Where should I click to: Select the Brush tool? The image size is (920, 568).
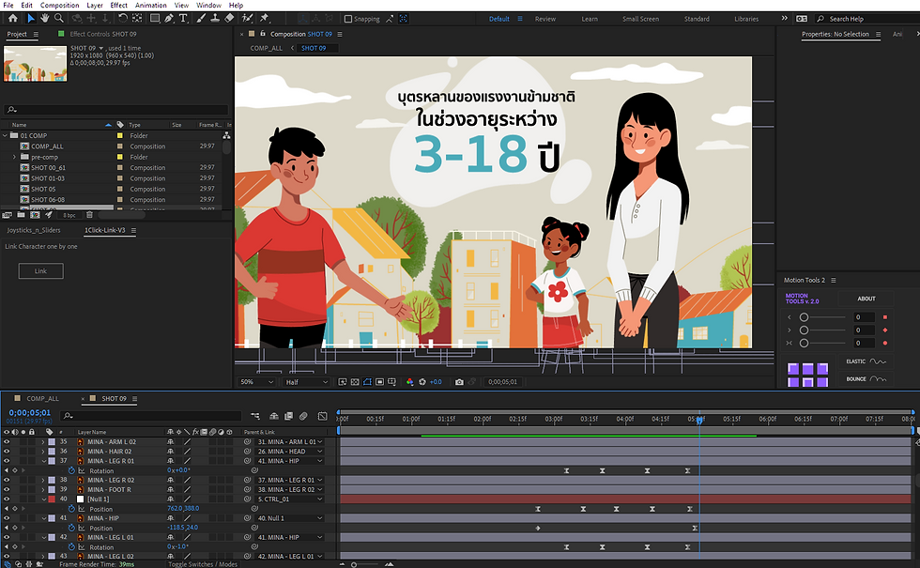pyautogui.click(x=201, y=18)
